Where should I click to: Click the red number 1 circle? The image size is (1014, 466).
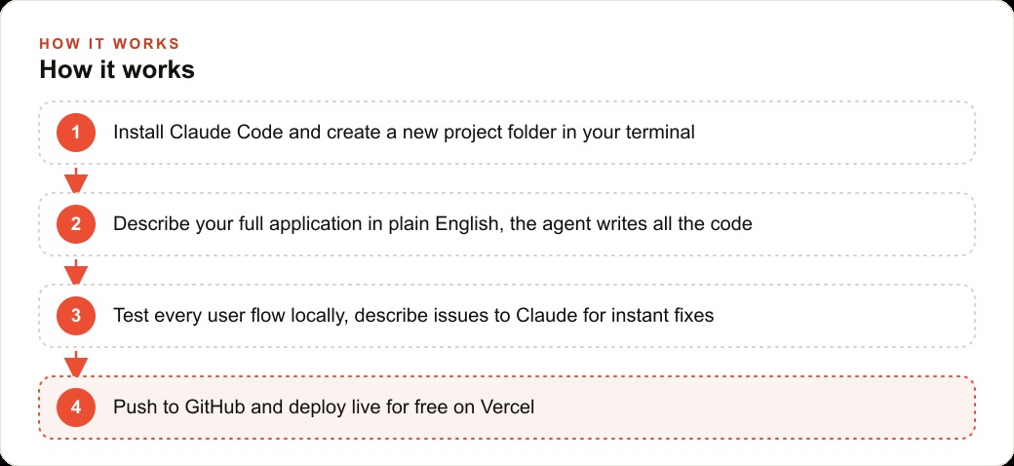[x=76, y=133]
